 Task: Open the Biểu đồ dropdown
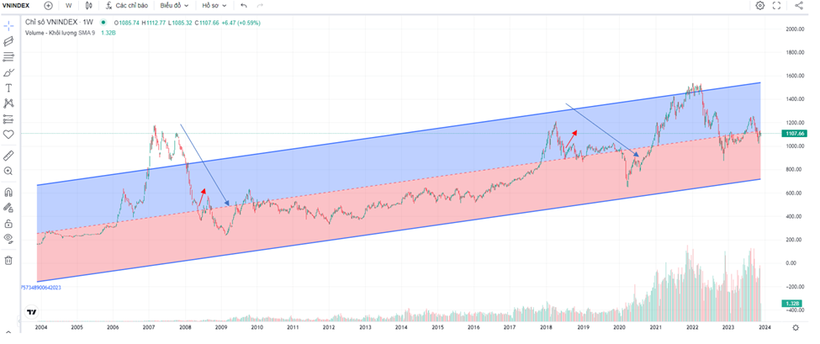(x=173, y=5)
